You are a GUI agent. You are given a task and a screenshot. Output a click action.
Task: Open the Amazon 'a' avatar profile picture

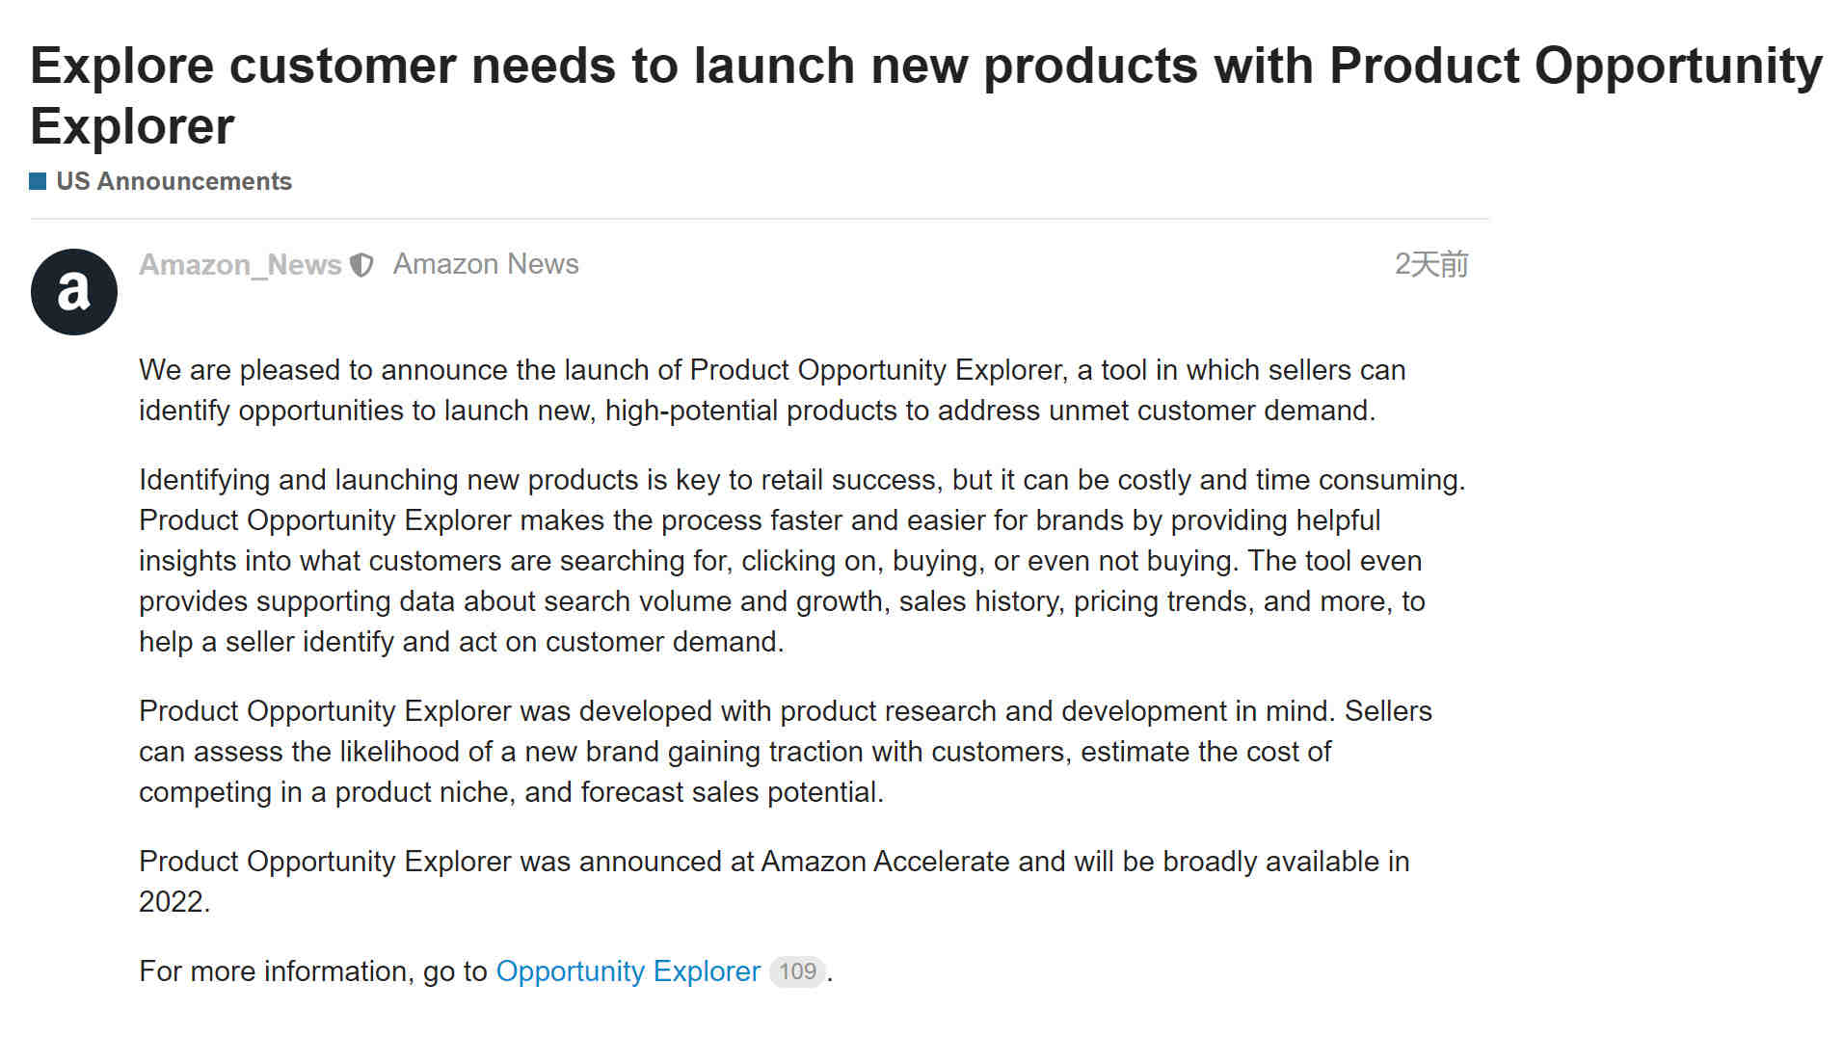point(74,292)
